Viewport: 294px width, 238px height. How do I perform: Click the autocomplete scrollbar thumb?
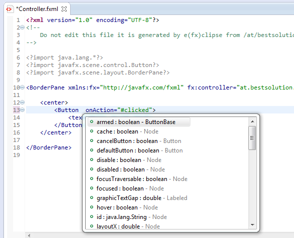[x=252, y=138]
